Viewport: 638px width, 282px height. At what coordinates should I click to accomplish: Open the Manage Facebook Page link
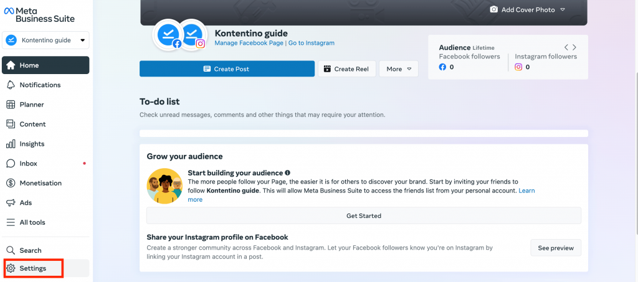pos(249,43)
